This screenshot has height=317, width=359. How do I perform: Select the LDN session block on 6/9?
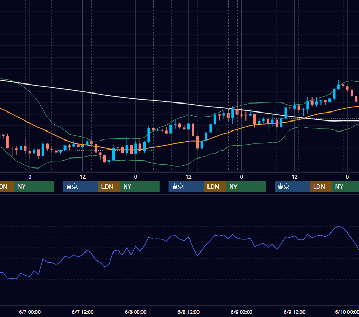pyautogui.click(x=321, y=187)
